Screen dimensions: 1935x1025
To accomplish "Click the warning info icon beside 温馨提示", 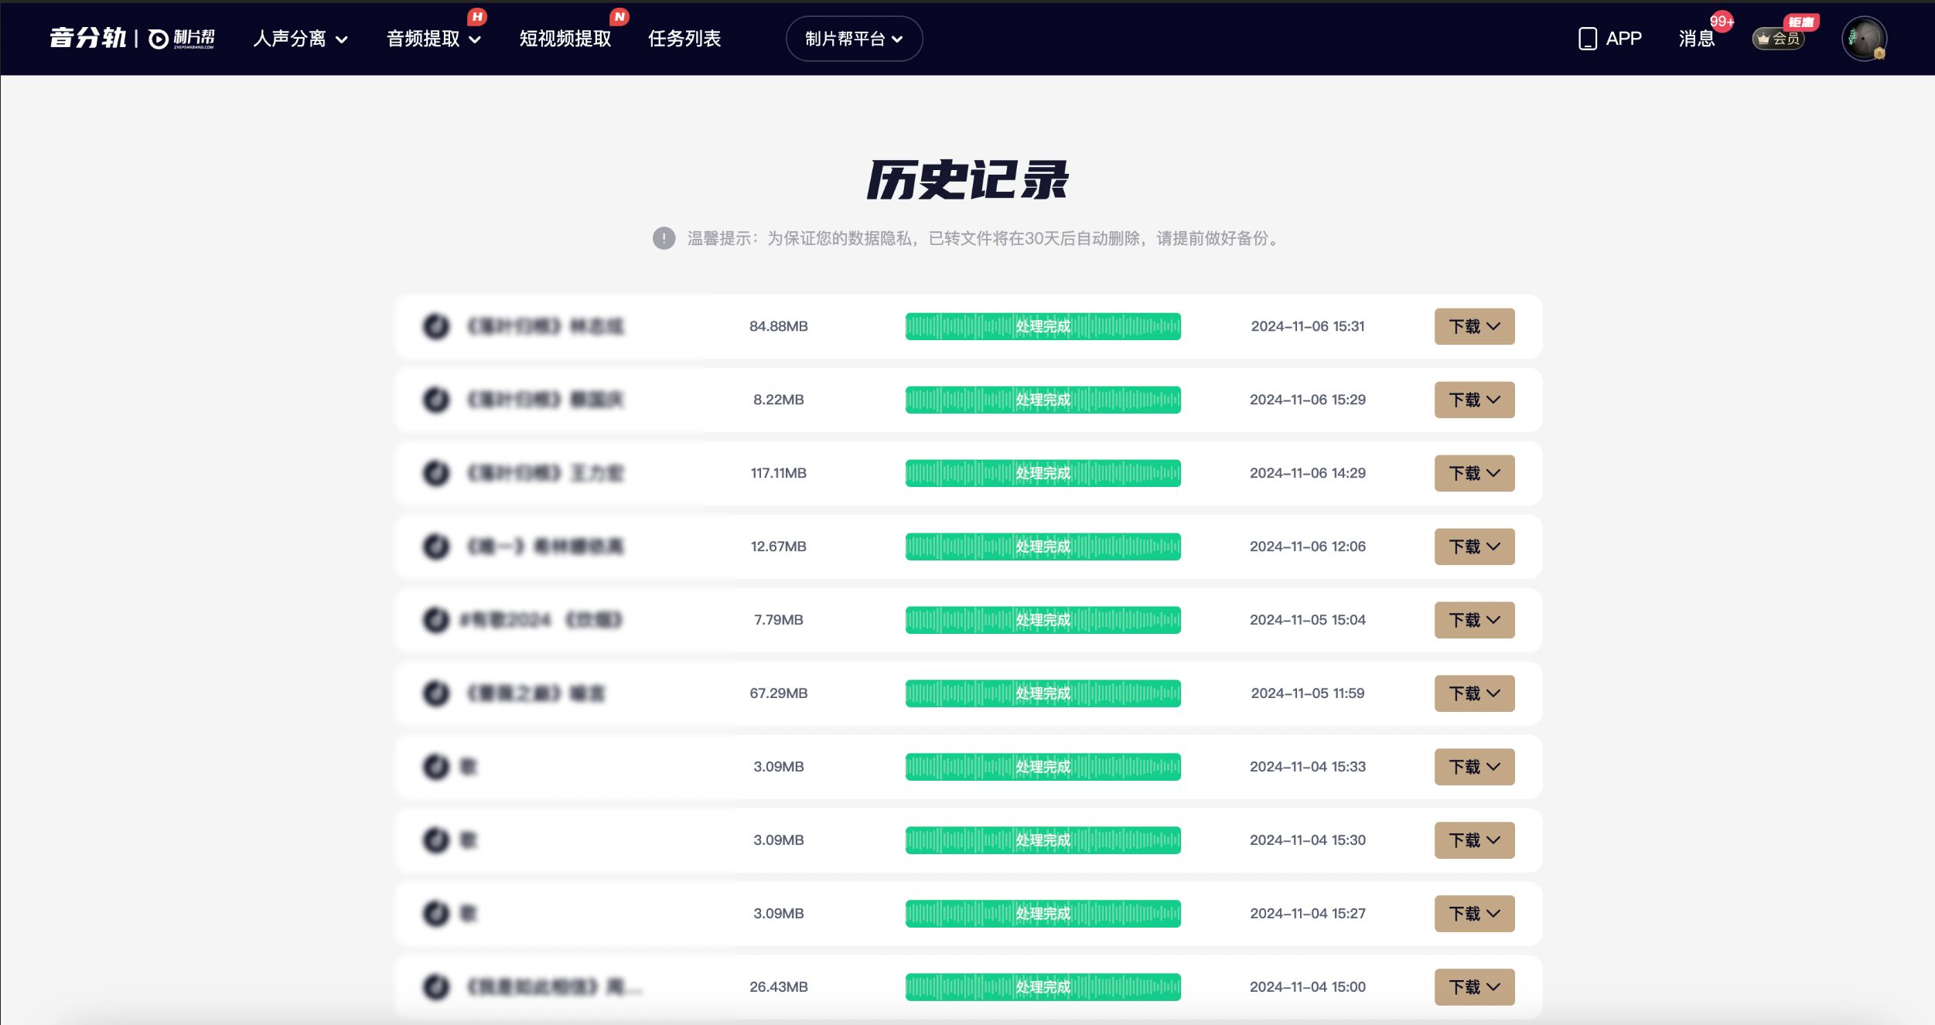I will [664, 238].
